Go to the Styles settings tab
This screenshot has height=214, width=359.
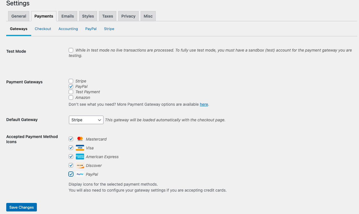click(x=88, y=16)
